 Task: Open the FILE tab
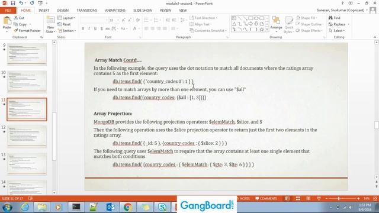(x=8, y=11)
